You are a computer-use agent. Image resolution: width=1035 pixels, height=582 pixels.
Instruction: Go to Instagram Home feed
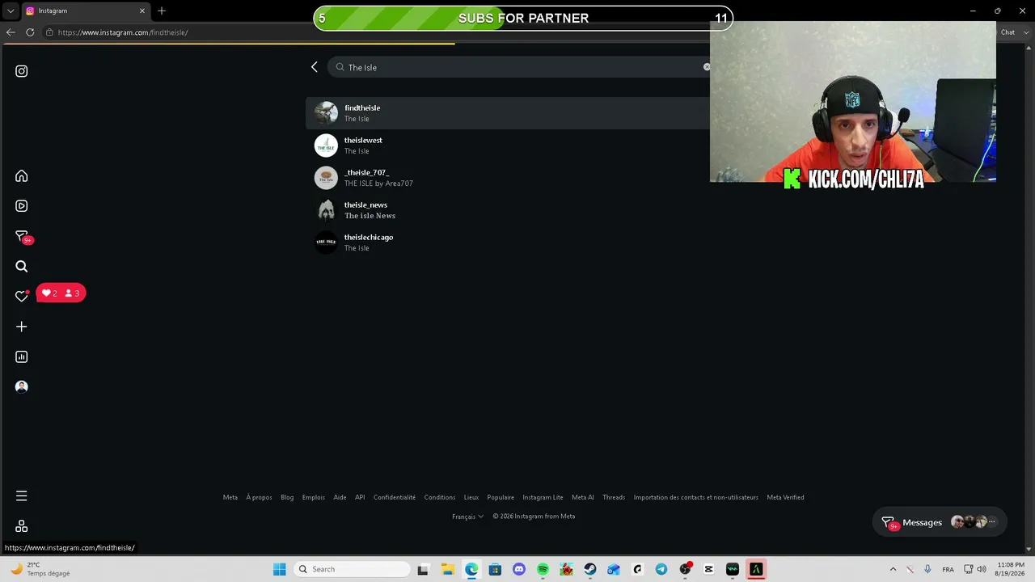tap(22, 176)
